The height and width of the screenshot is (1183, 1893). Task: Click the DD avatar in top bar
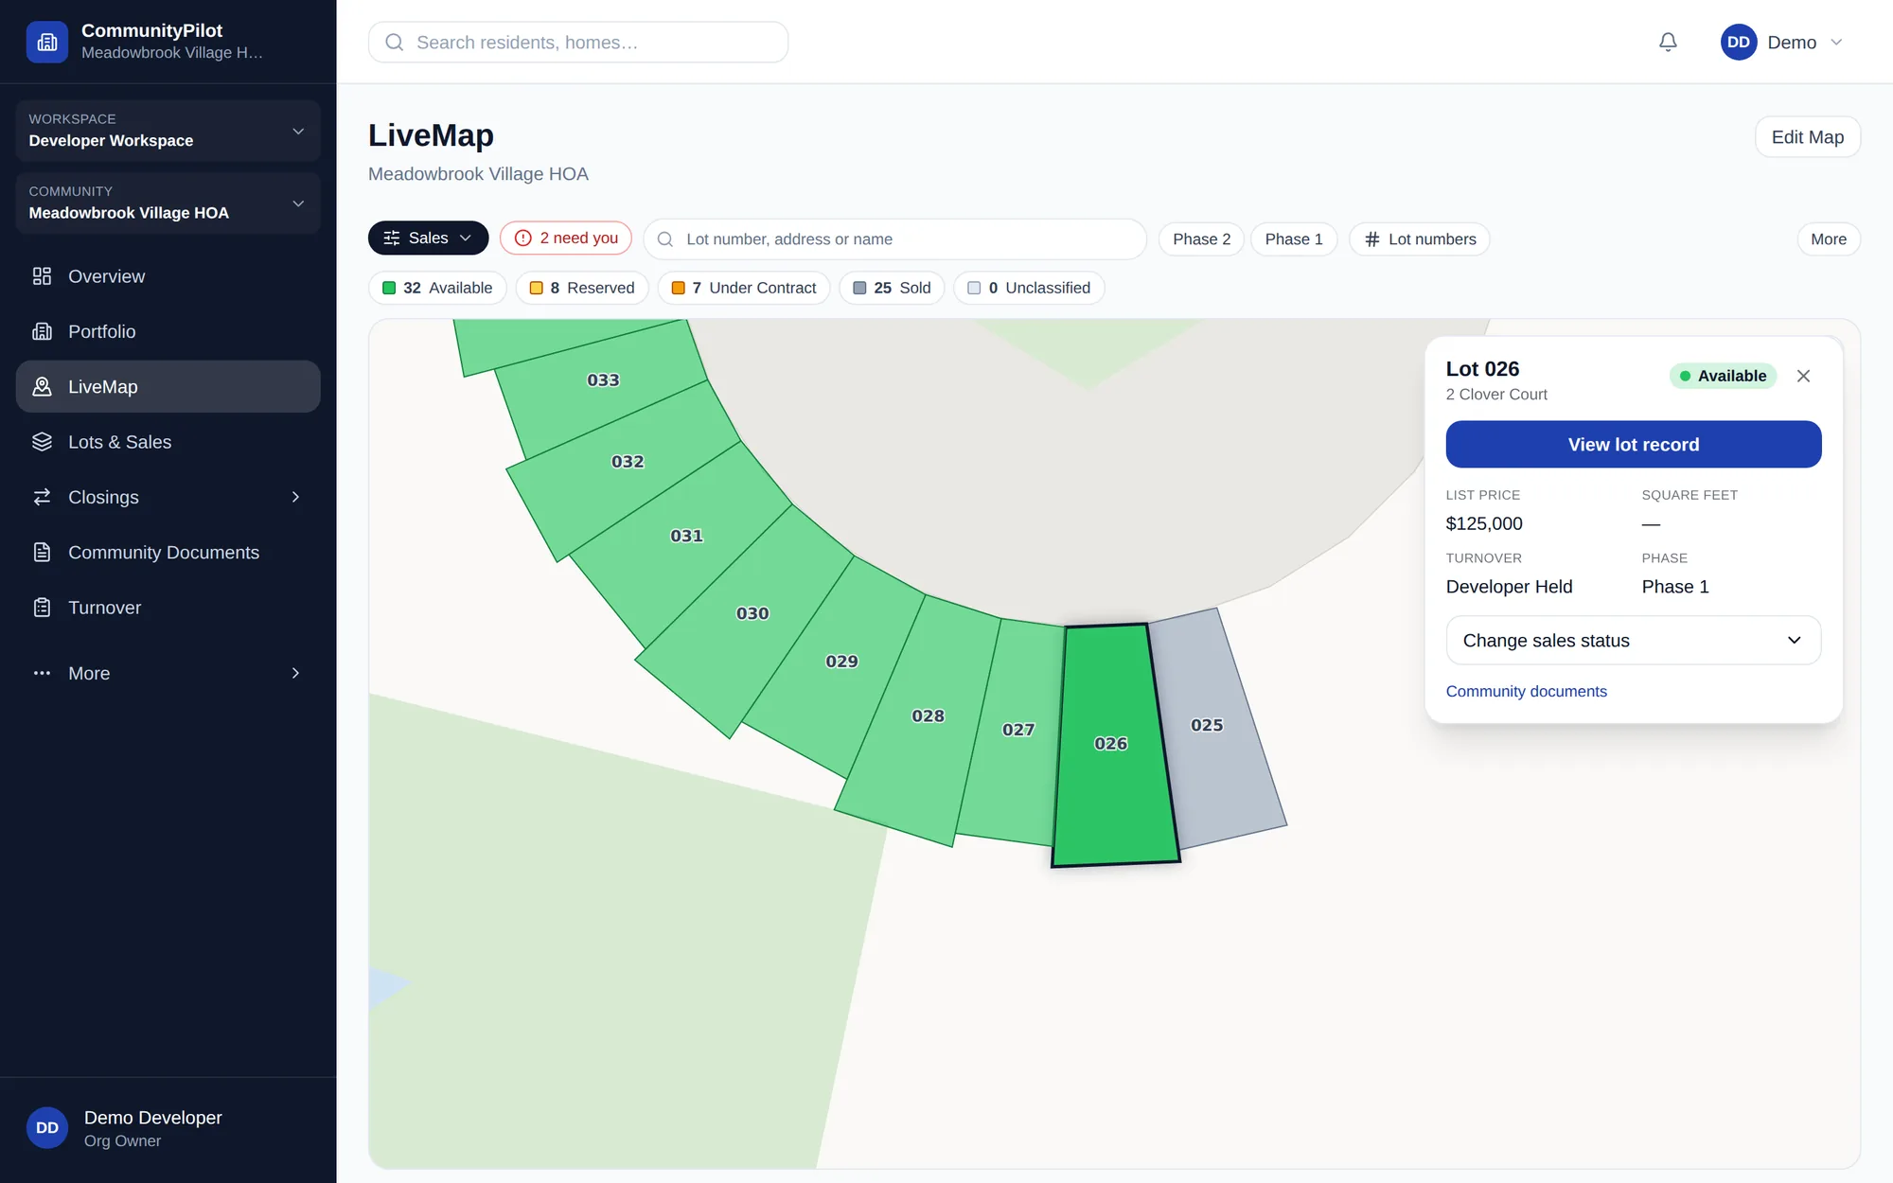click(x=1738, y=42)
